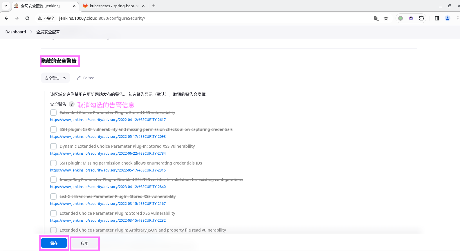Click the Edited pencil icon

tap(79, 78)
